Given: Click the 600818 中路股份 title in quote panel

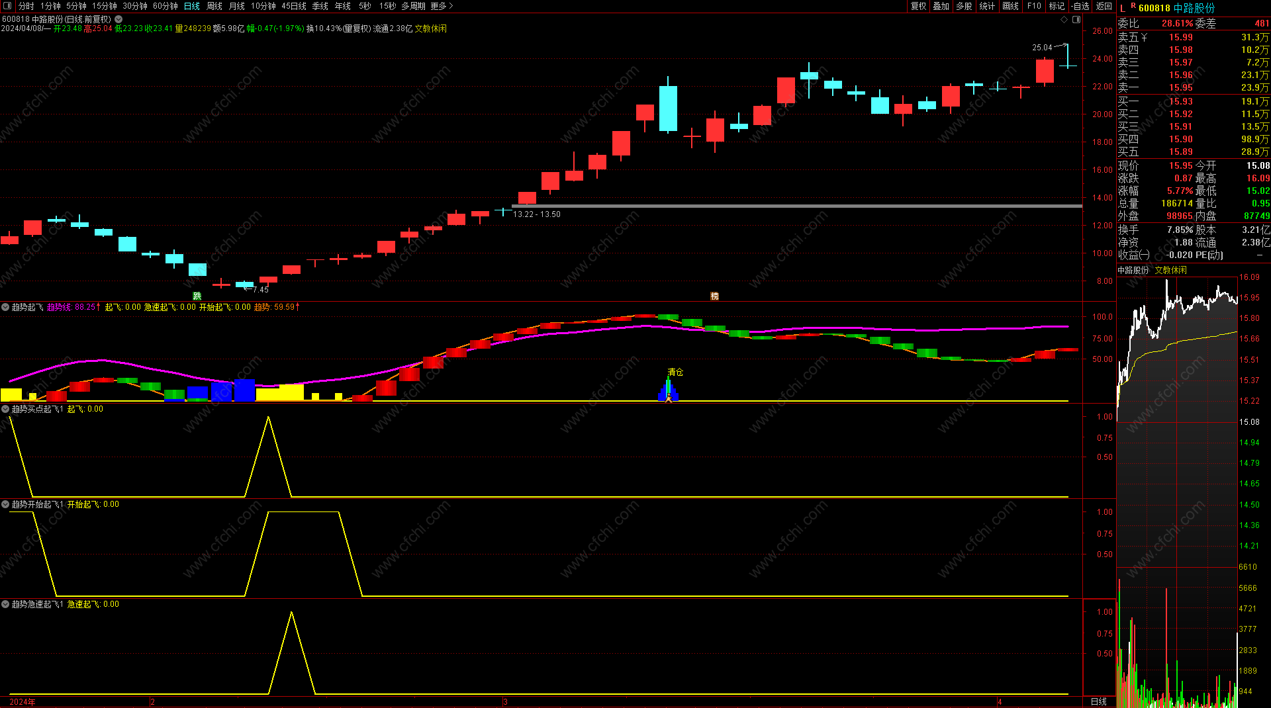Looking at the screenshot, I should (1177, 8).
